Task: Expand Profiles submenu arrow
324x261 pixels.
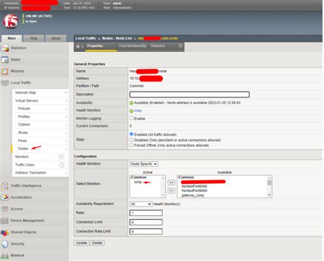Action: [x=66, y=117]
